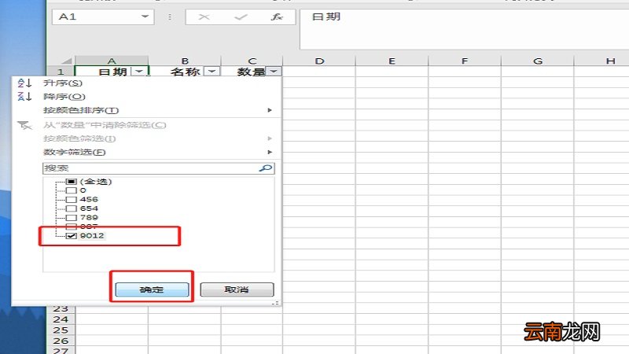Check the 789 value checkbox
The height and width of the screenshot is (354, 629).
(71, 218)
